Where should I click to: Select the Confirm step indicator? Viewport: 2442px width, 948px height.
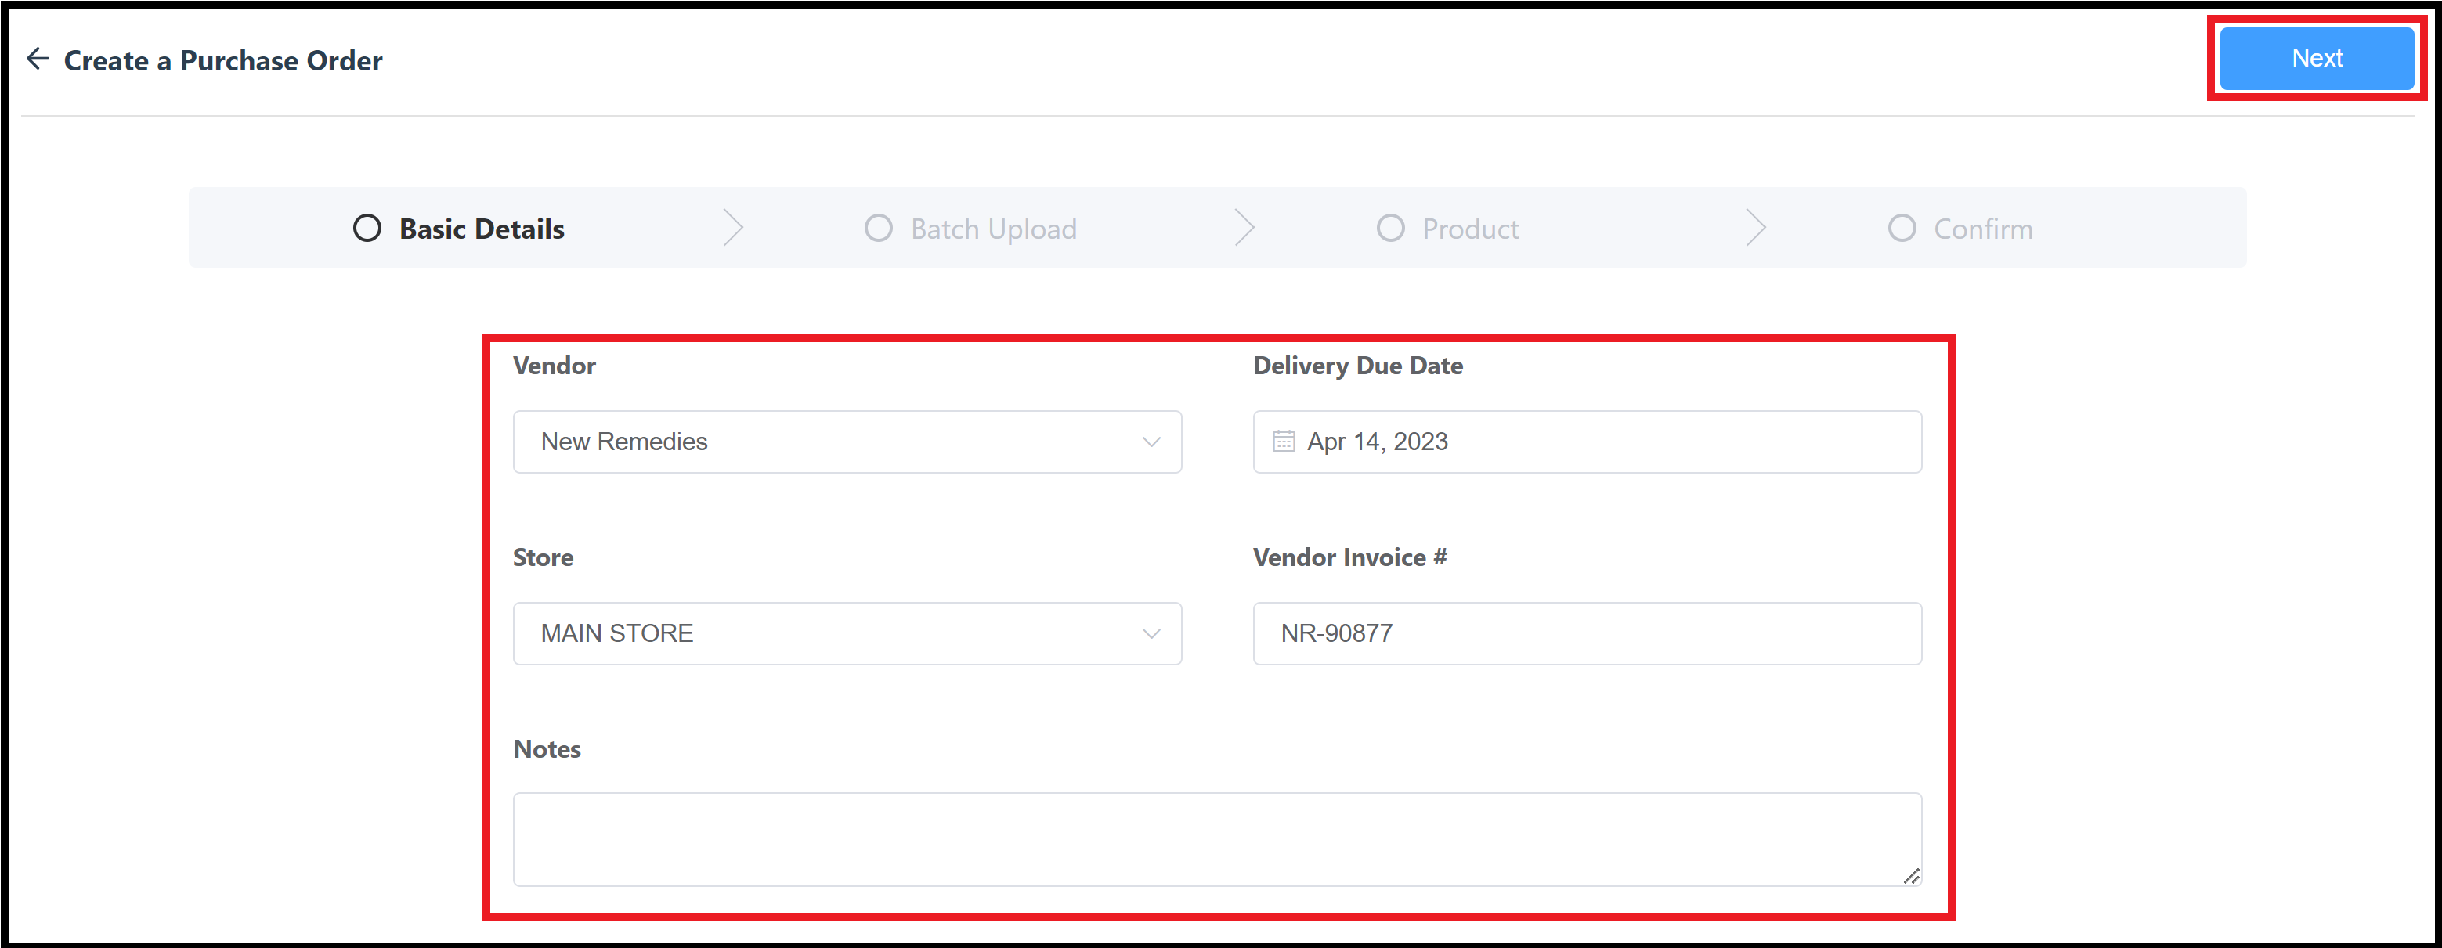click(x=1902, y=228)
